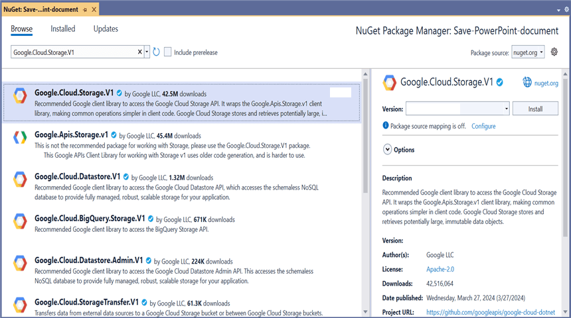Viewport: 571px width, 318px height.
Task: Click the verified badge in details pane header
Action: pyautogui.click(x=500, y=83)
